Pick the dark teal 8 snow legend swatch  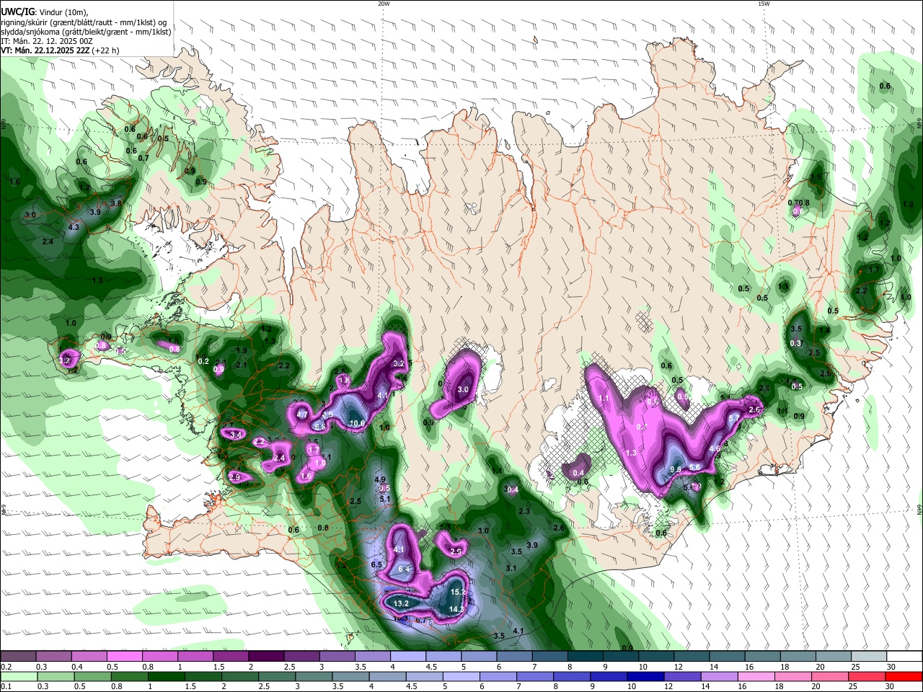click(585, 656)
